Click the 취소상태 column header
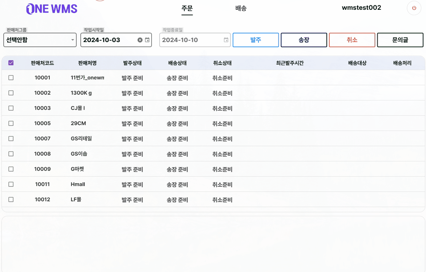Screen dimensions: 426x272 222,63
